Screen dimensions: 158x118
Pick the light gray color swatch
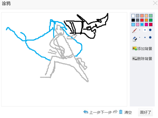coord(137,16)
